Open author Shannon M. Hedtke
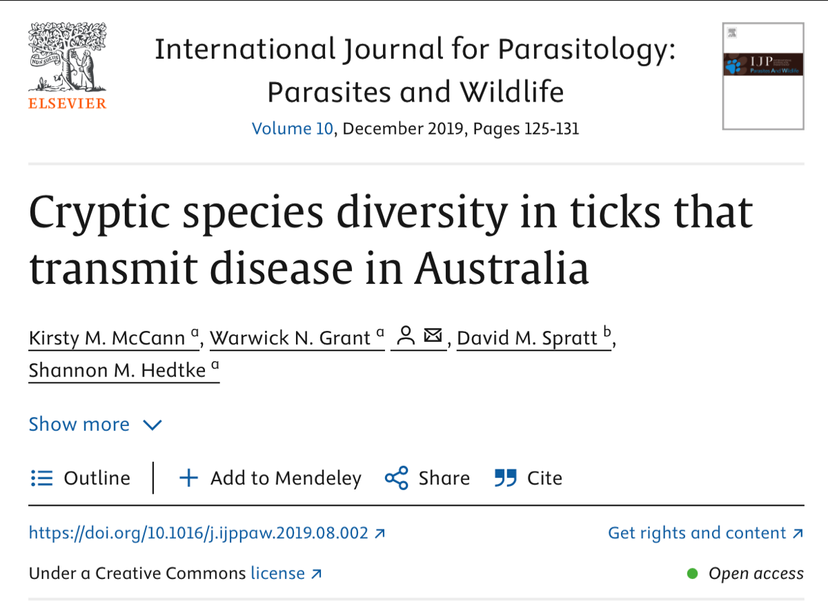Viewport: 828px width, 608px height. (118, 371)
